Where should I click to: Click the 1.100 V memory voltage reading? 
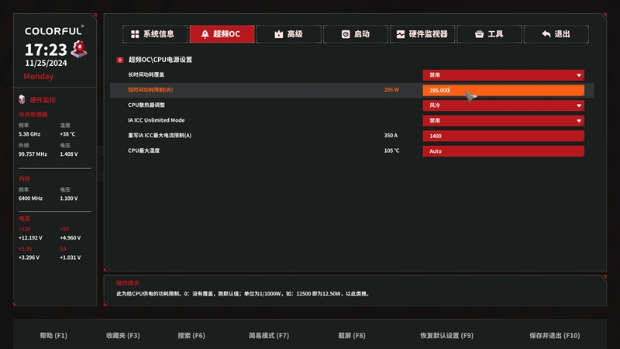69,199
